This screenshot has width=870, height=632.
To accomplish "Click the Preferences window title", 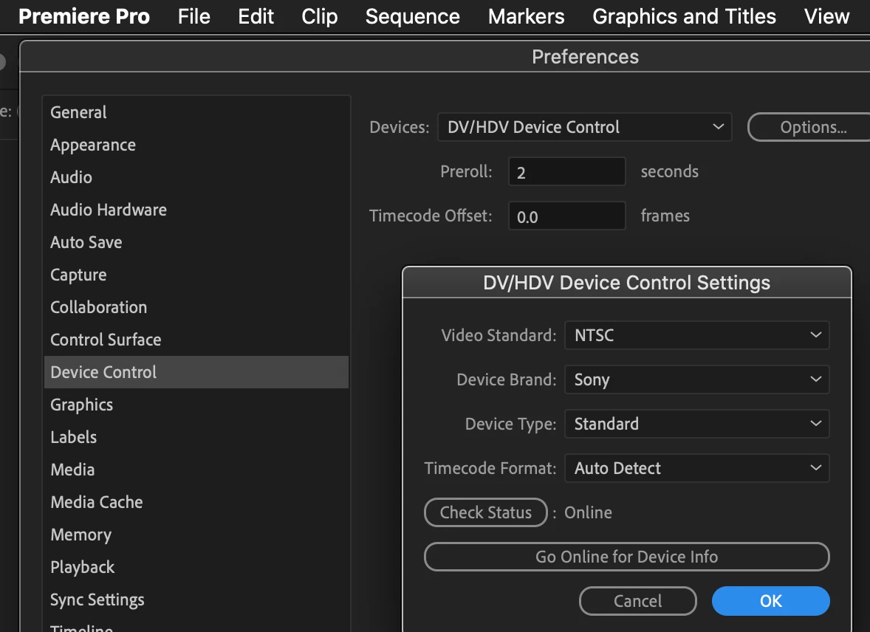I will click(585, 57).
